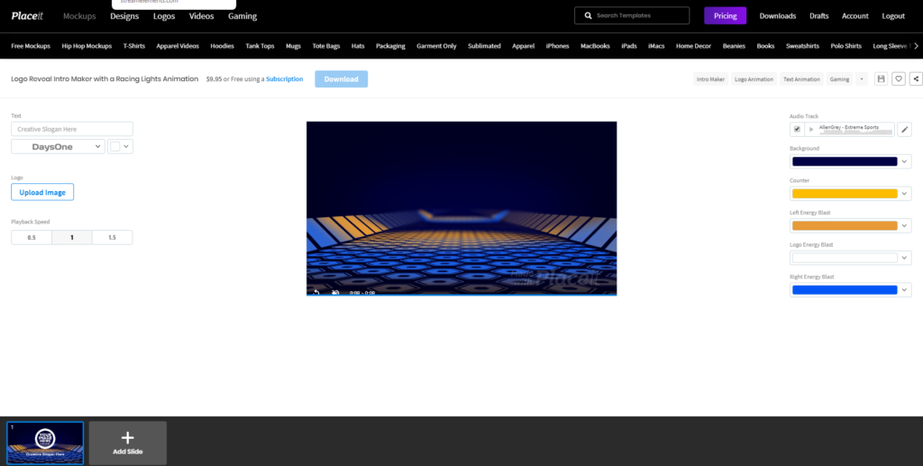Image resolution: width=923 pixels, height=466 pixels.
Task: Open Downloads page
Action: [x=778, y=16]
